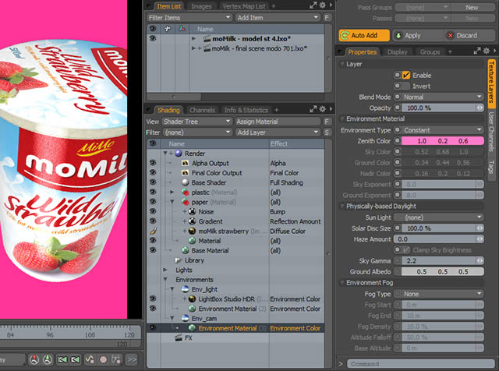Click the FX clapperboard icon
Image resolution: width=499 pixels, height=371 pixels.
pyautogui.click(x=179, y=338)
